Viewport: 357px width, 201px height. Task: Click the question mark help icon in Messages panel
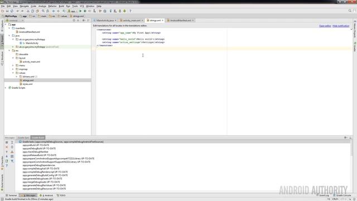click(x=7, y=166)
